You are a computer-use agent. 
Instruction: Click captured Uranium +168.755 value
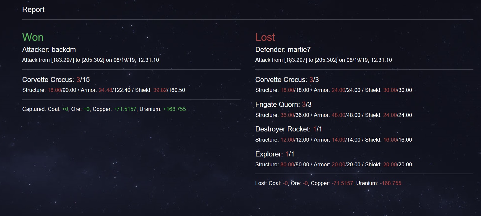[x=175, y=109]
